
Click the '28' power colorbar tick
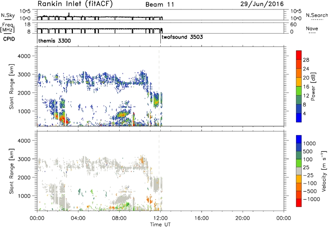click(x=306, y=60)
